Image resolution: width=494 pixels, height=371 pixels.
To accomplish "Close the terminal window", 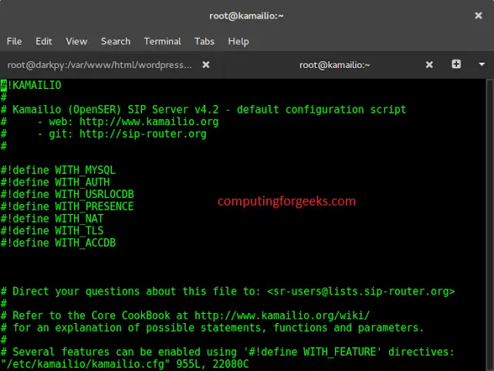I will (x=479, y=15).
